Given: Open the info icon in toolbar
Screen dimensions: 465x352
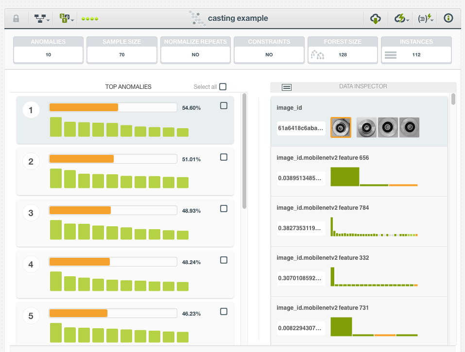Looking at the screenshot, I should coord(448,18).
